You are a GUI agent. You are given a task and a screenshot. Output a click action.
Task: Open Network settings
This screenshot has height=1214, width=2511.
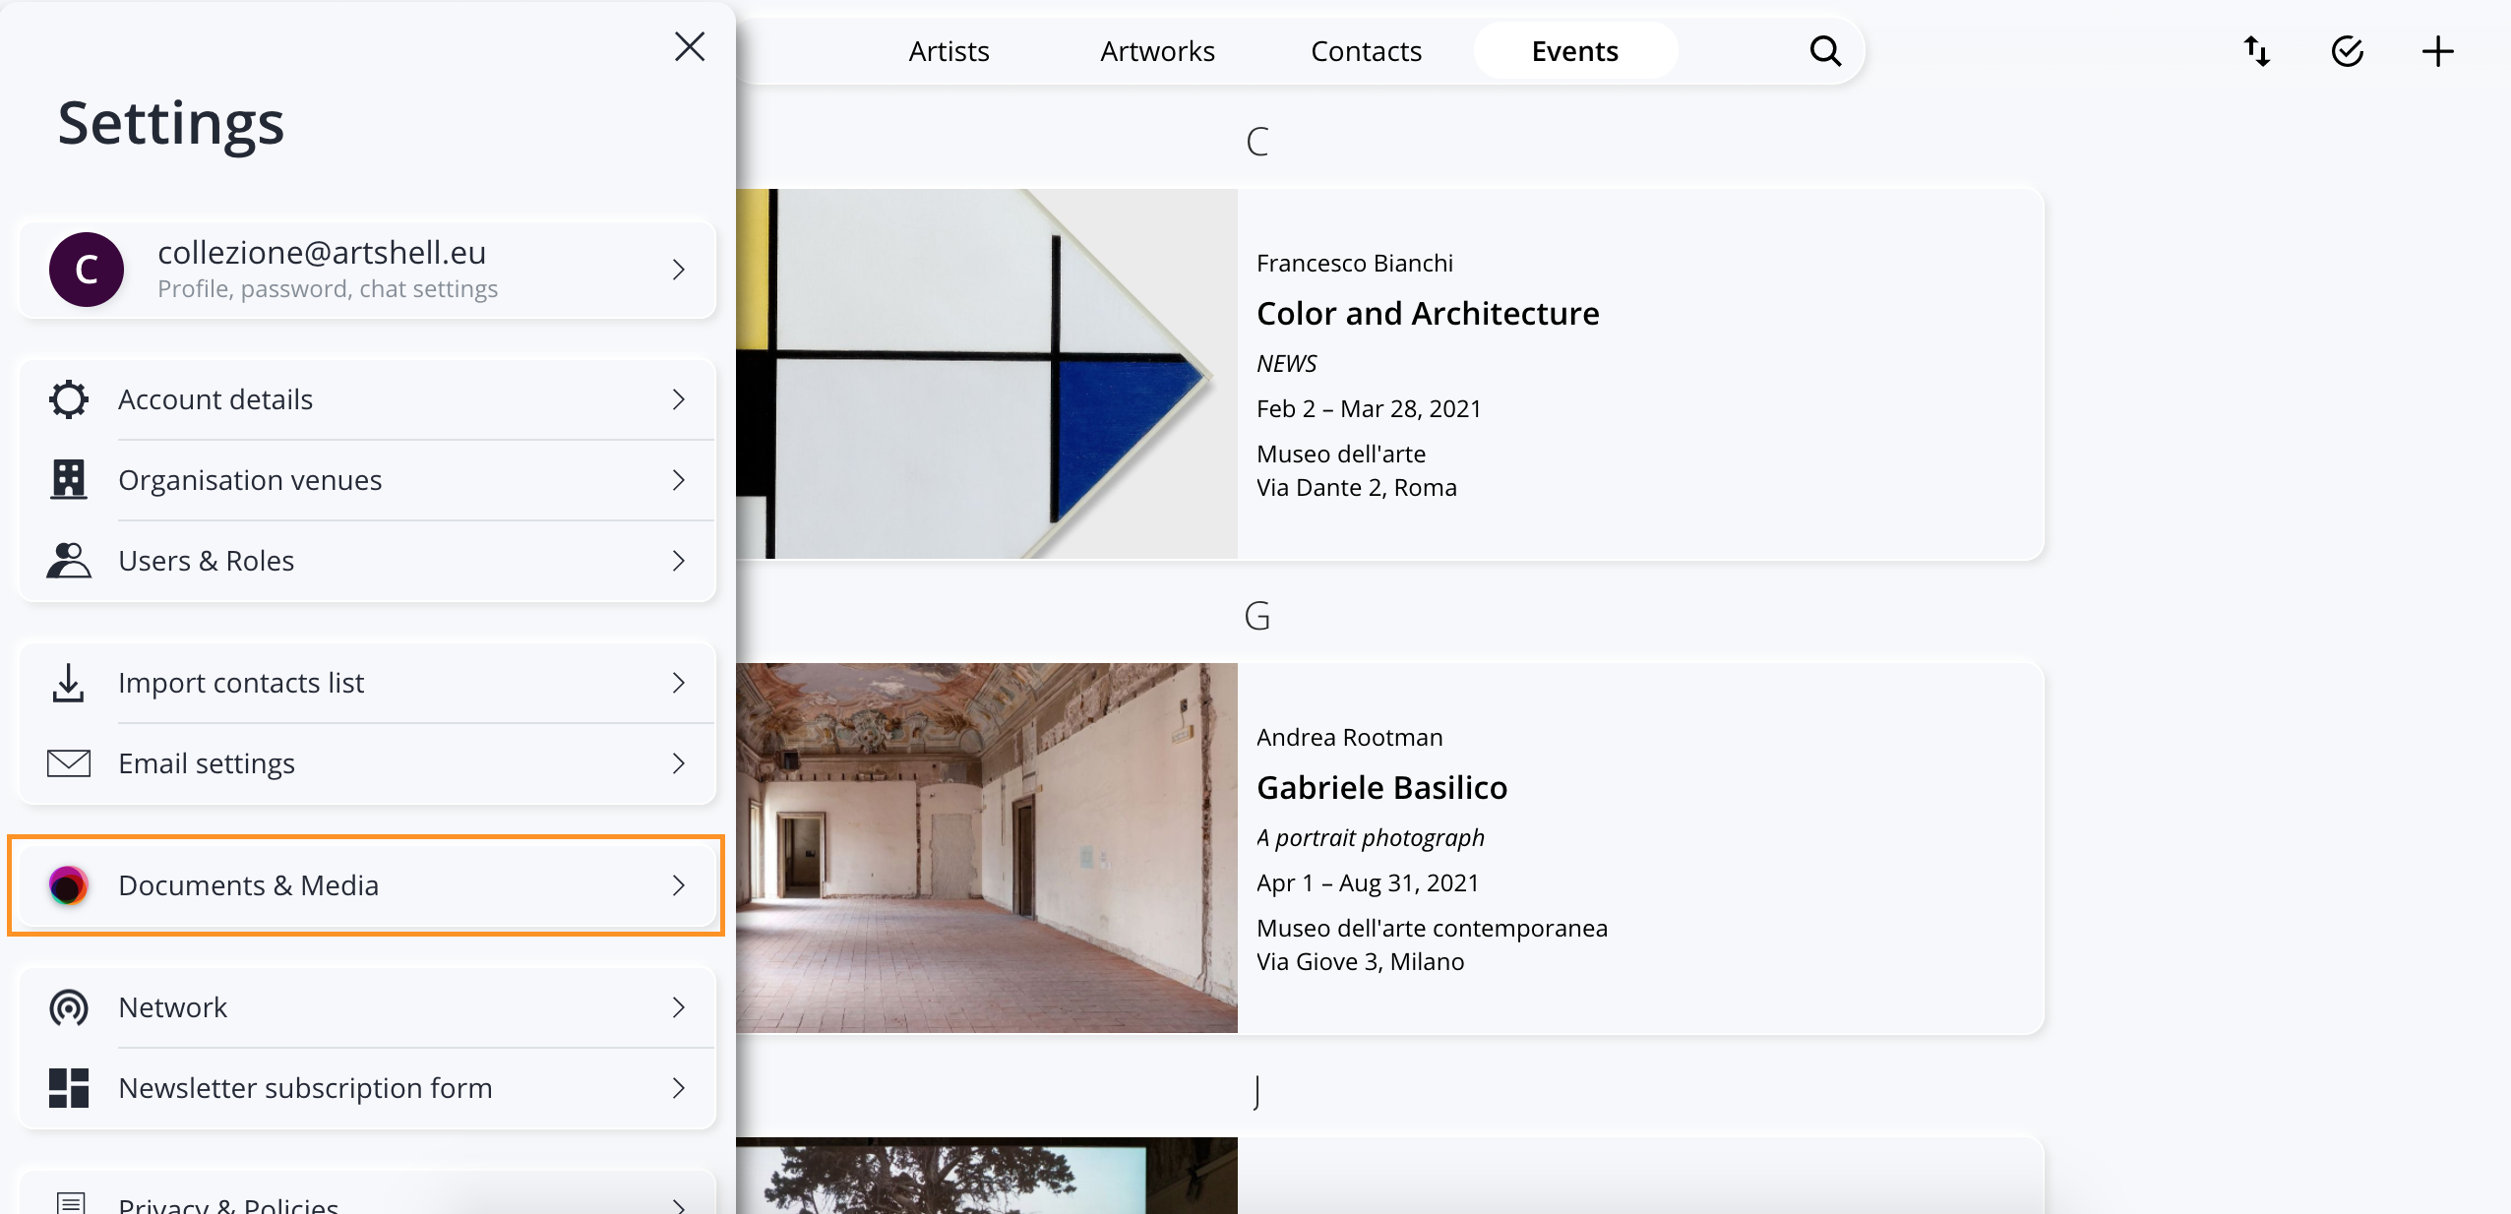click(x=367, y=1007)
